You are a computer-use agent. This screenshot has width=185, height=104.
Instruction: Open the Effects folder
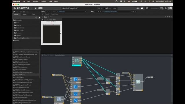tap(18, 25)
